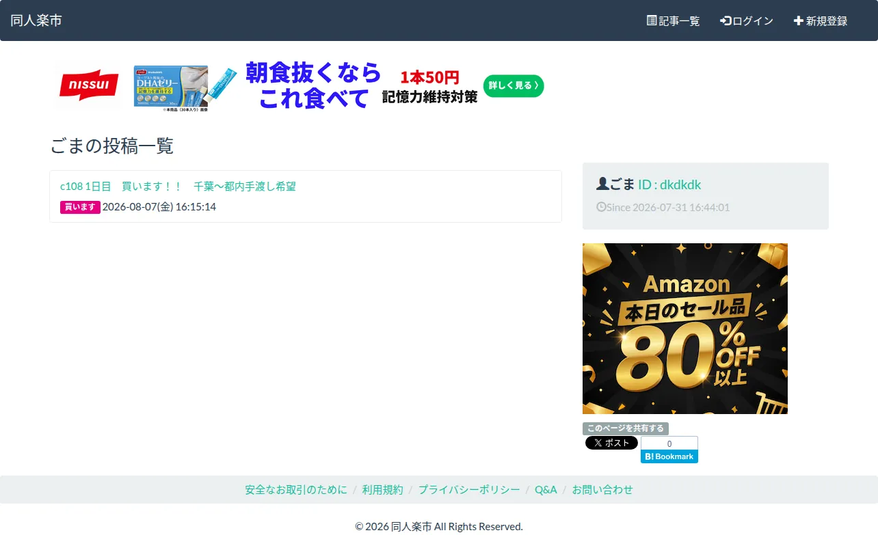Click the green 詳しく見る banner button
The height and width of the screenshot is (535, 878).
coord(514,85)
